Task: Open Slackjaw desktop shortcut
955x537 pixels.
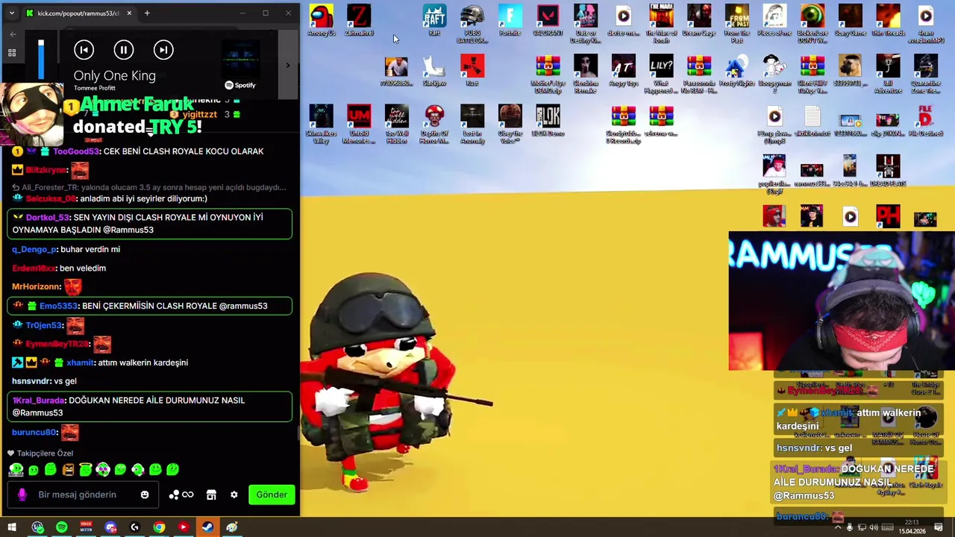Action: click(x=434, y=71)
